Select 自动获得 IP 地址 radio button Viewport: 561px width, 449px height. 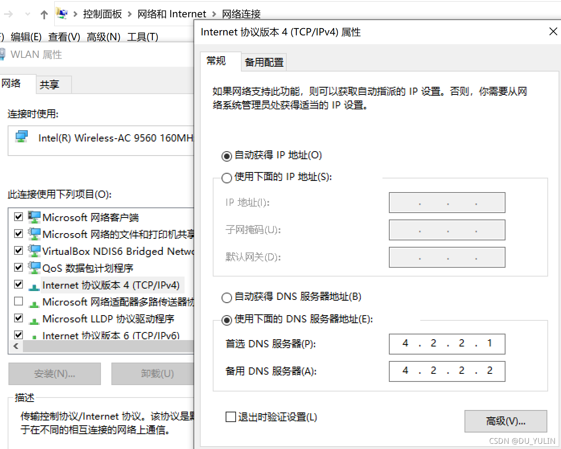click(227, 156)
